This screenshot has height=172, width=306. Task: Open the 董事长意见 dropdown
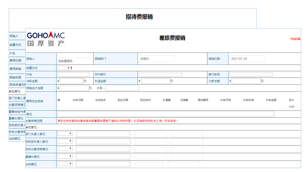click(65, 156)
